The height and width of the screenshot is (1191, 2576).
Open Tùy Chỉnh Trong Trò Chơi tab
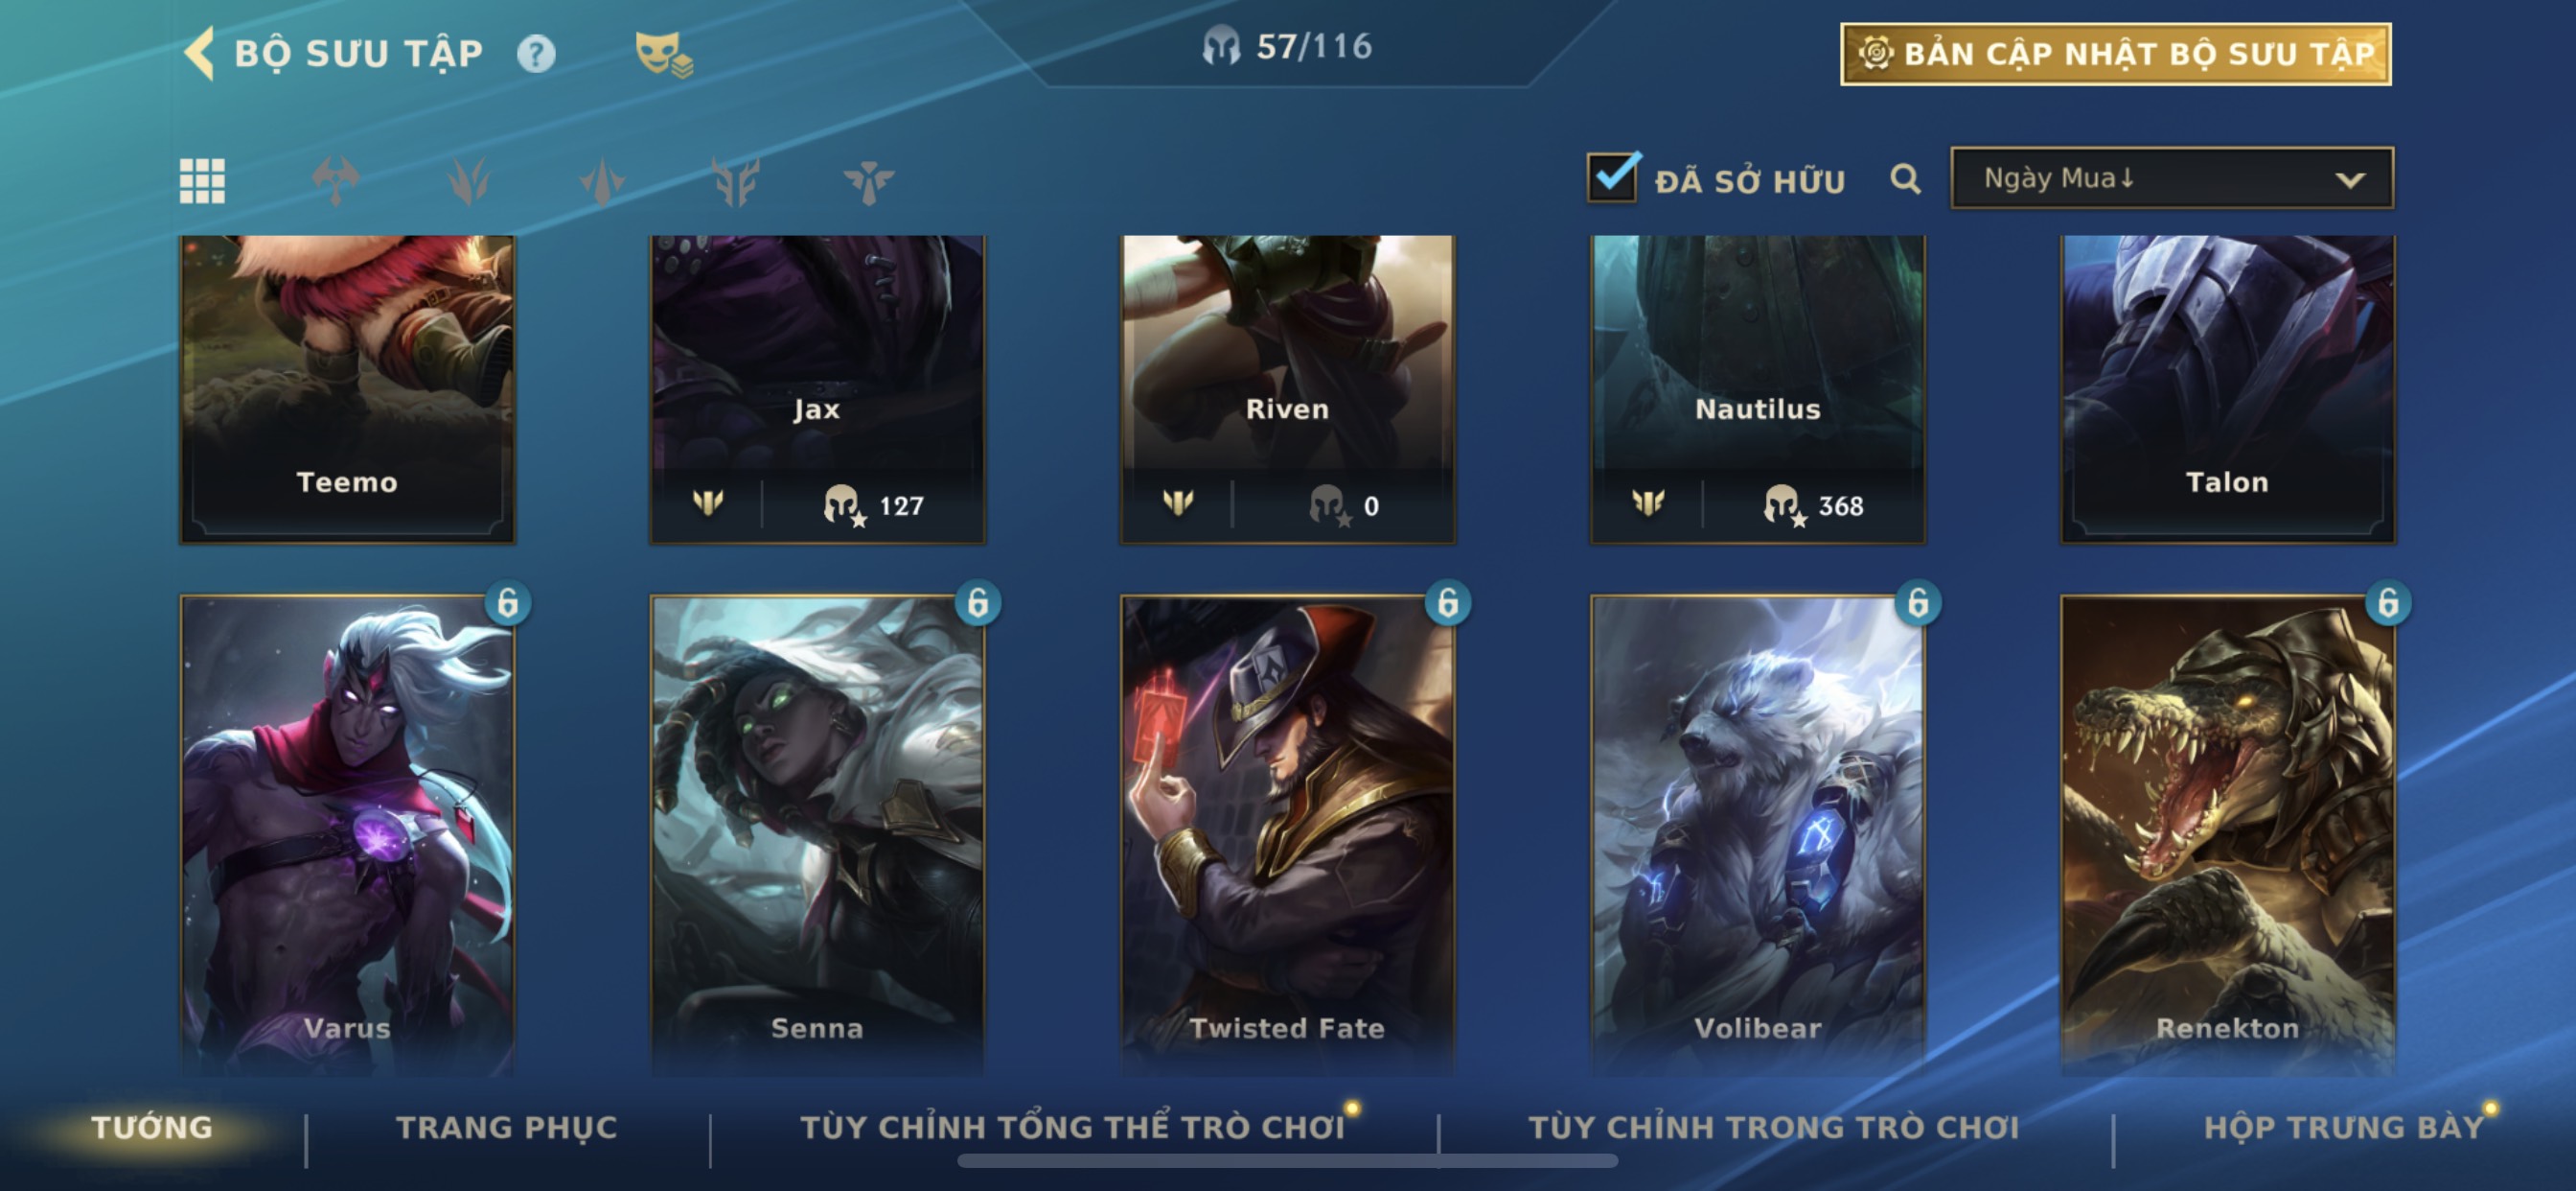coord(1774,1127)
